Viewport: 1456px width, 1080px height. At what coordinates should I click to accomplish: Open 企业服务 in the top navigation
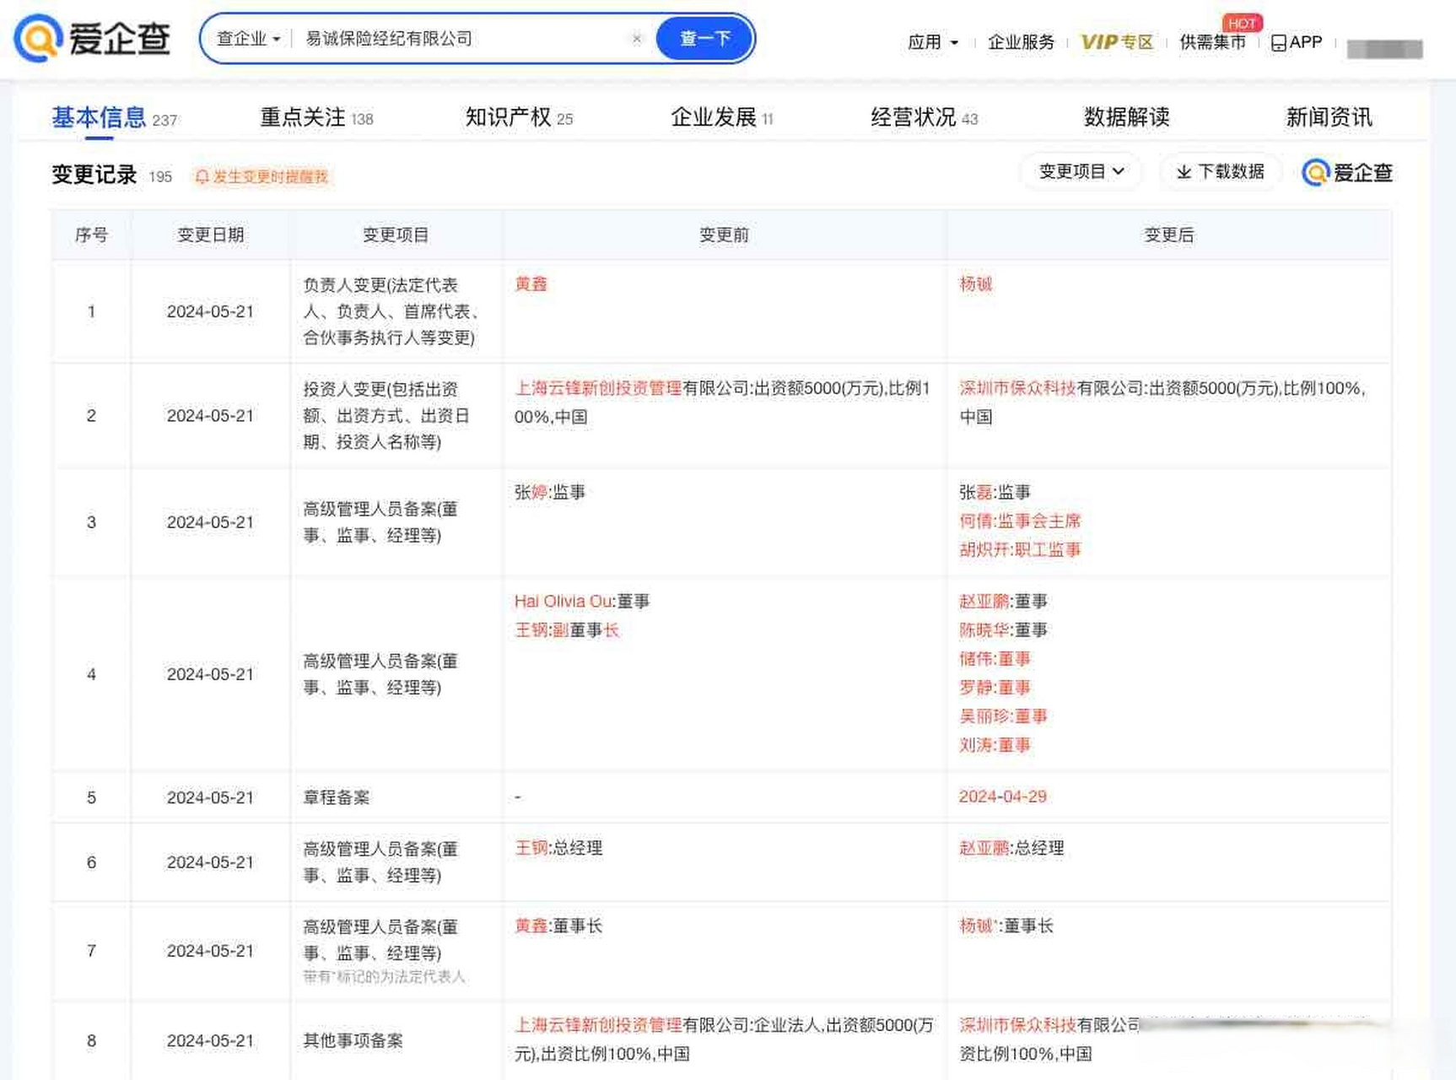[1021, 42]
